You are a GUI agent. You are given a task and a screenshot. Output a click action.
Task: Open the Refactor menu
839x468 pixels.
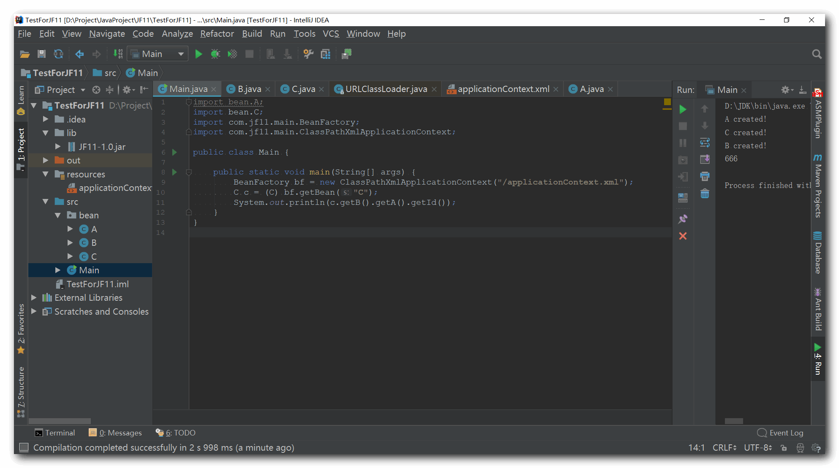(x=217, y=34)
